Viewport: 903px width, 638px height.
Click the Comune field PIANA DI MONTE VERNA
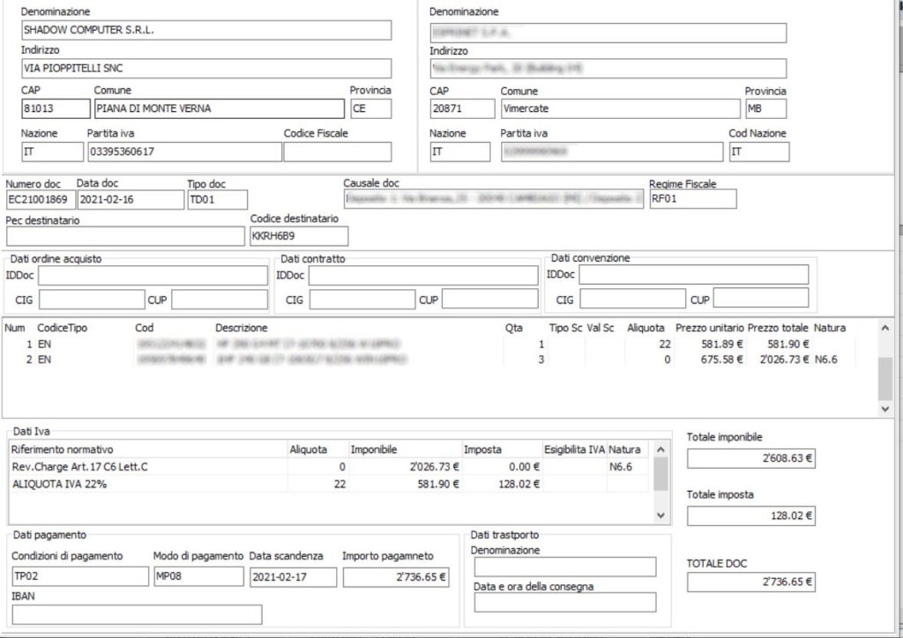click(x=220, y=108)
